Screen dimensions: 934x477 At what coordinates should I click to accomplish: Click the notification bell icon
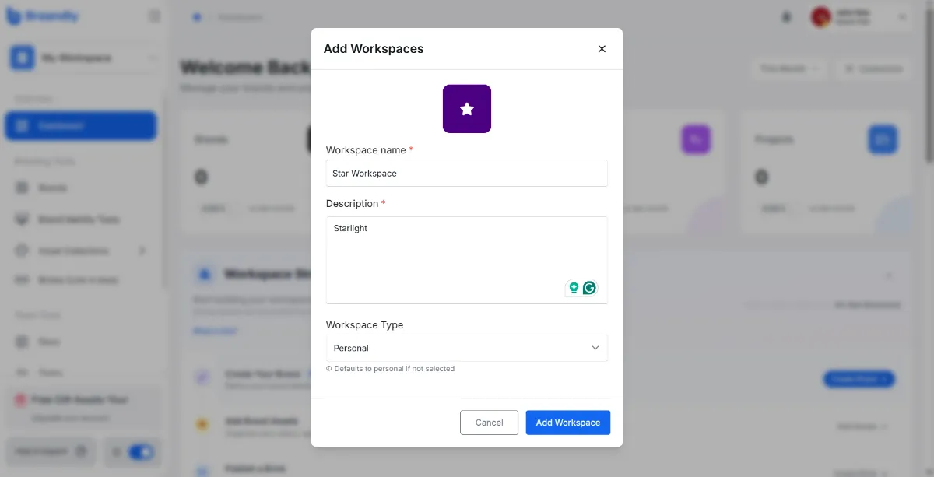point(786,17)
